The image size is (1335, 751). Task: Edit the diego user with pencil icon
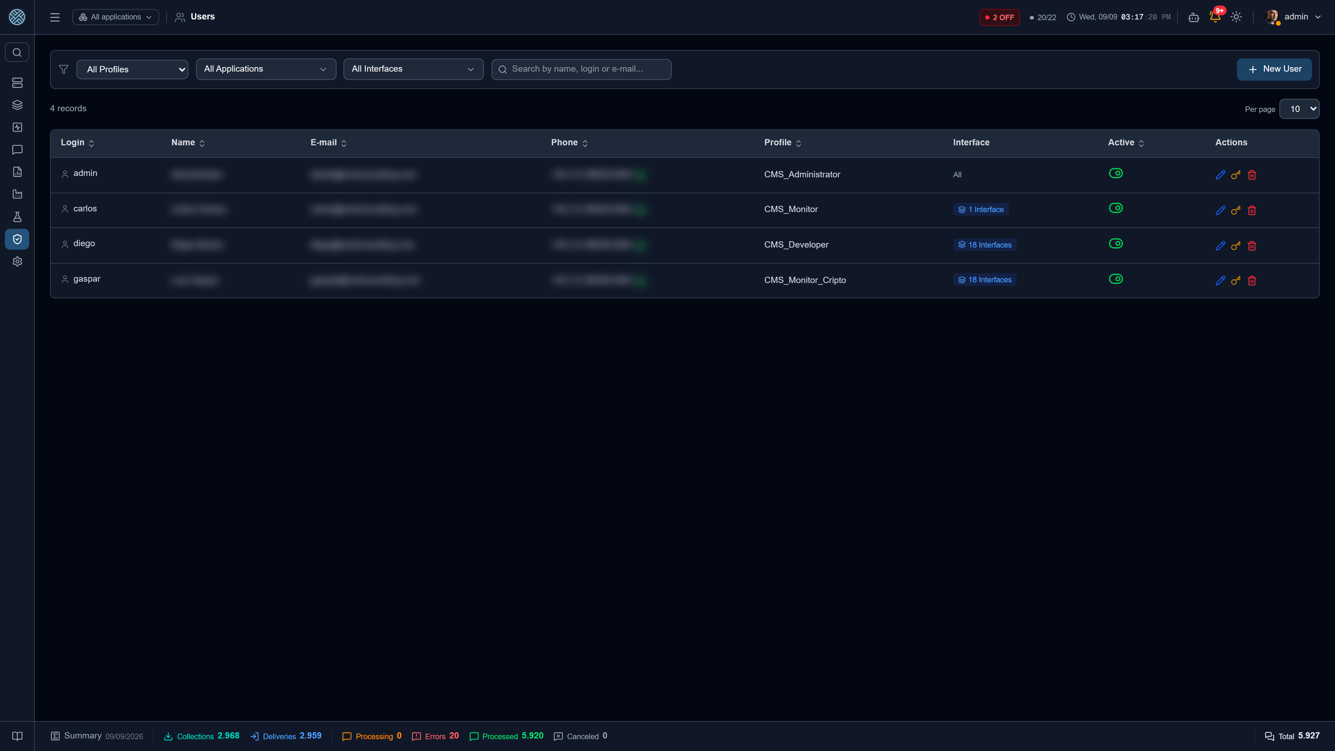click(x=1221, y=246)
